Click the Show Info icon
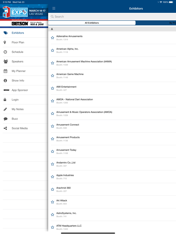This screenshot has width=176, height=235. tap(5, 81)
